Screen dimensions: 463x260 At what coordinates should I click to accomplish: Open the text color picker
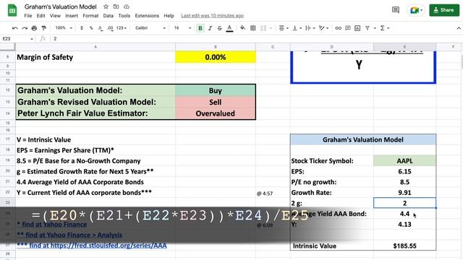click(229, 28)
